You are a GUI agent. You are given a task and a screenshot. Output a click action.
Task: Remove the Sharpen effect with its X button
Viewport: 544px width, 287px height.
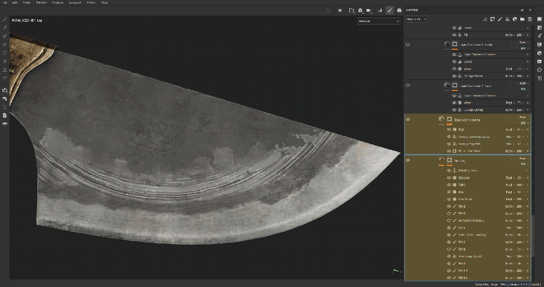click(x=528, y=177)
